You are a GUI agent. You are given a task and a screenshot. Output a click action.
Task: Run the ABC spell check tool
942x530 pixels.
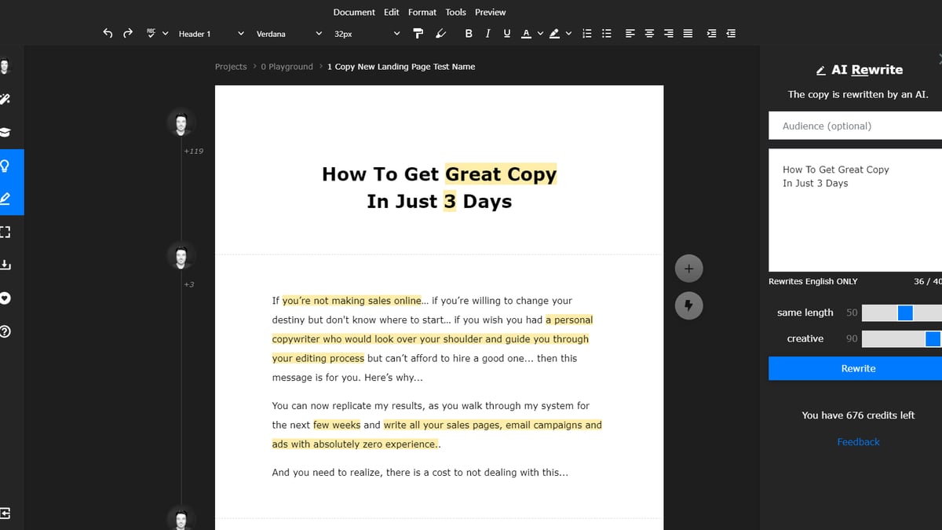151,34
